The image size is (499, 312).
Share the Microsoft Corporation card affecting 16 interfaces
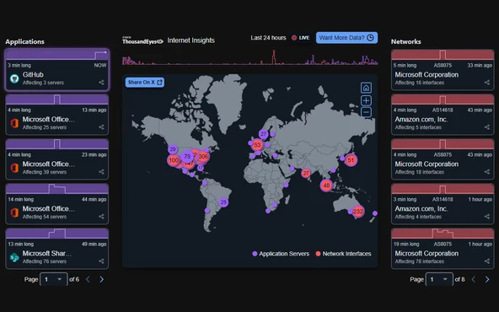coord(487,83)
